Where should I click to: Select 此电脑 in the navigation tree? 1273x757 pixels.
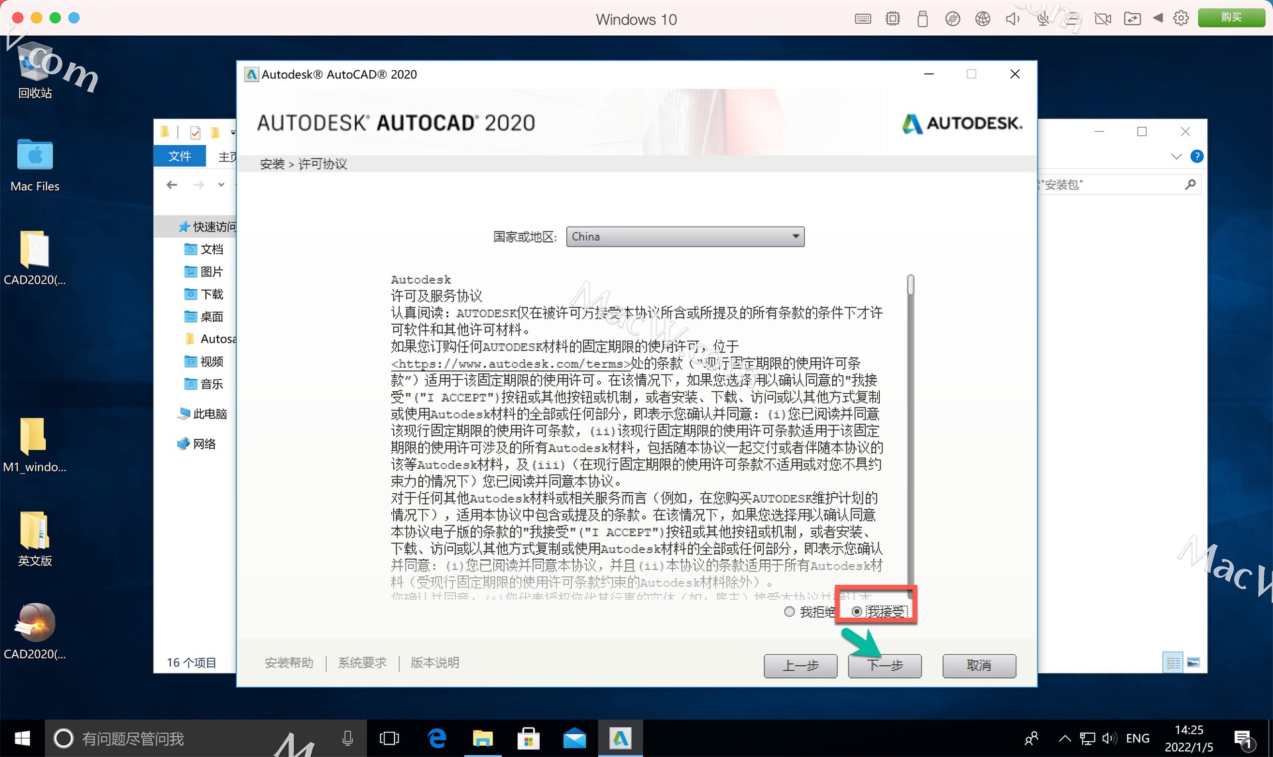pyautogui.click(x=210, y=414)
